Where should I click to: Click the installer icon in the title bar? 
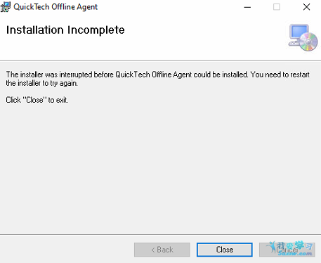coord(5,6)
